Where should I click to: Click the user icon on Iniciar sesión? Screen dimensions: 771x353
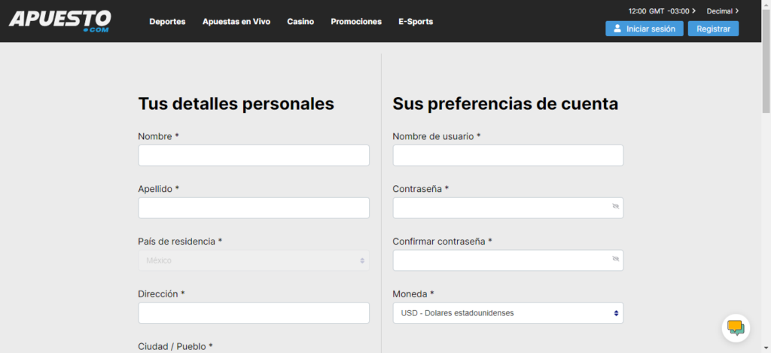[617, 29]
